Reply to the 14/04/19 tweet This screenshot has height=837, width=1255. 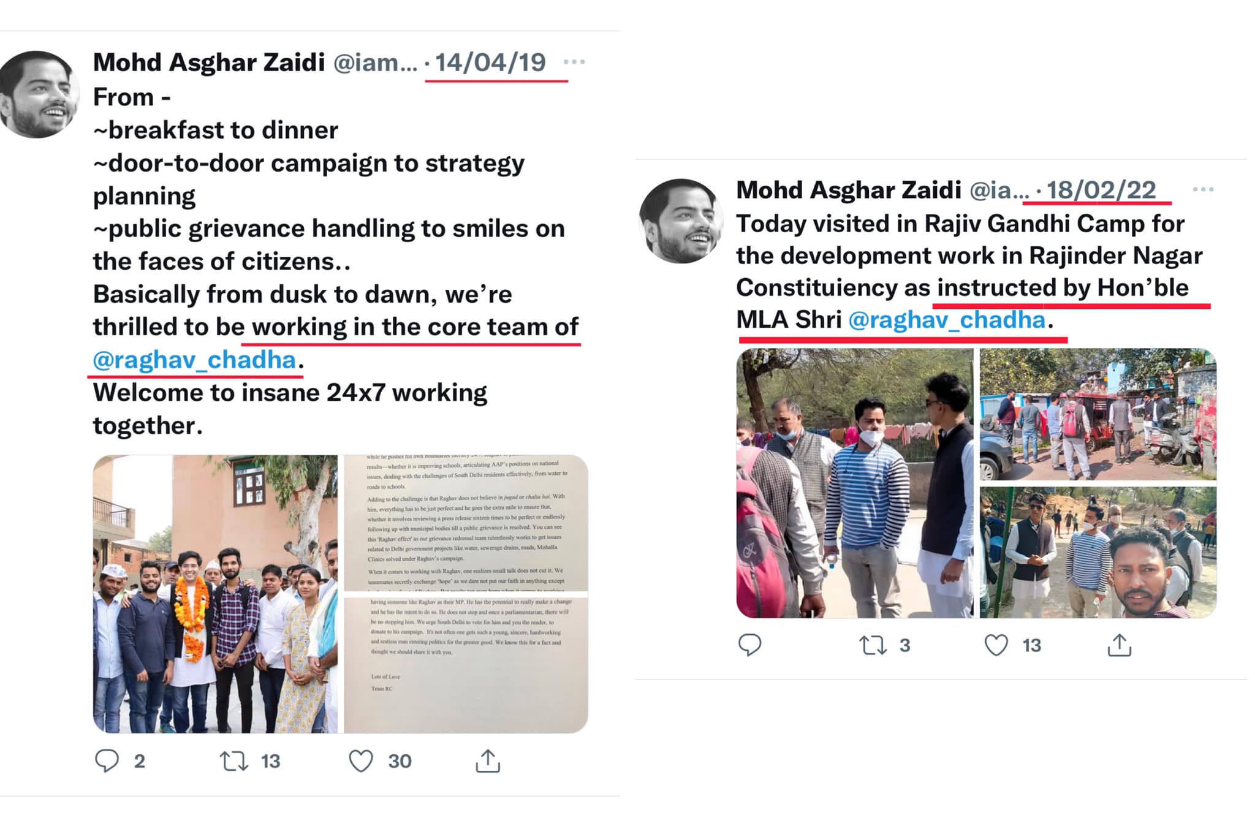pos(107,761)
